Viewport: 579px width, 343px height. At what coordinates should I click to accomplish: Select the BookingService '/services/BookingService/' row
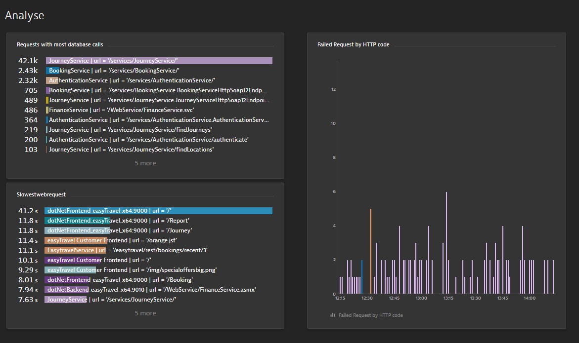click(x=145, y=71)
